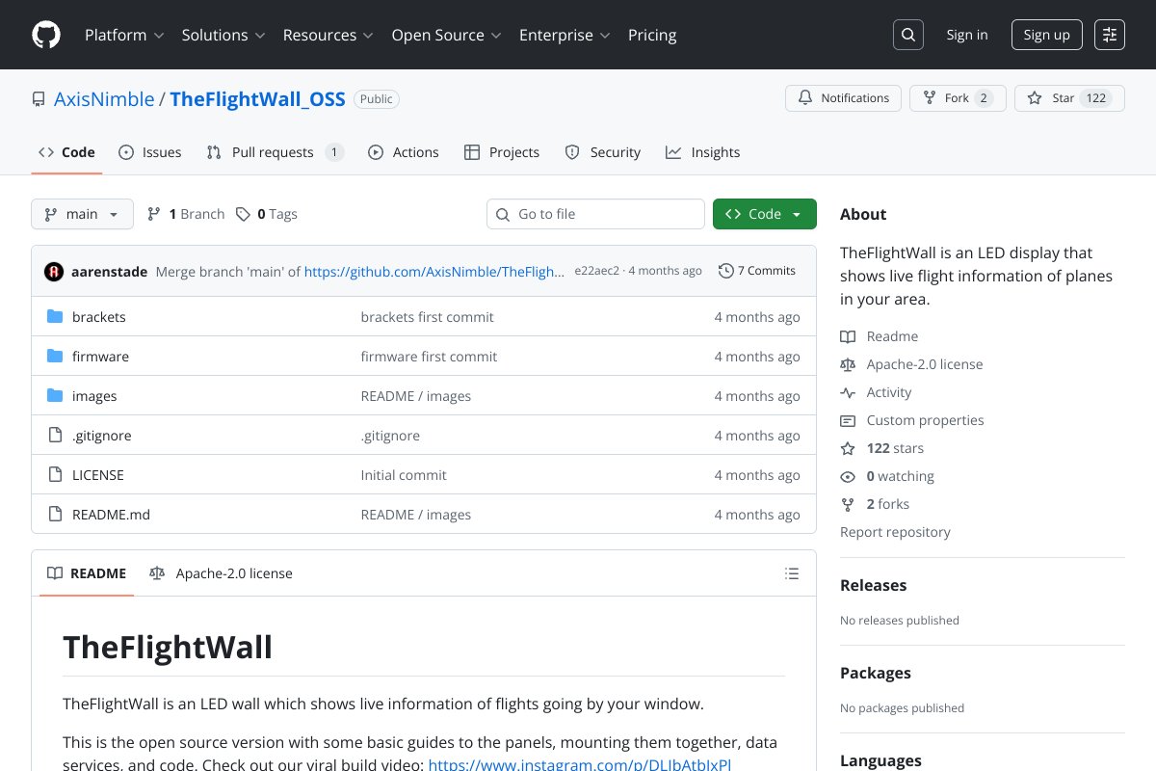
Task: Click the brackets folder icon
Action: point(55,316)
